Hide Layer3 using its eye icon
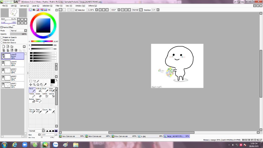The height and width of the screenshot is (148, 263). pos(3,69)
